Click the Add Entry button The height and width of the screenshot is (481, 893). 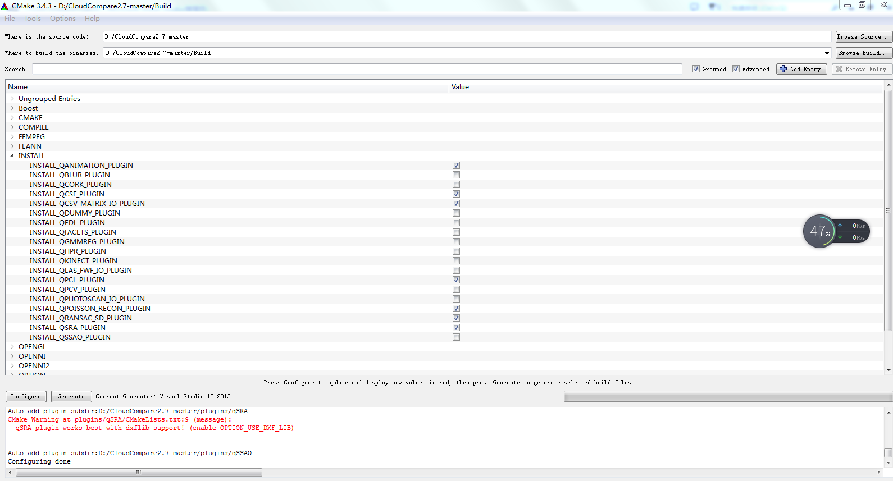pos(801,69)
